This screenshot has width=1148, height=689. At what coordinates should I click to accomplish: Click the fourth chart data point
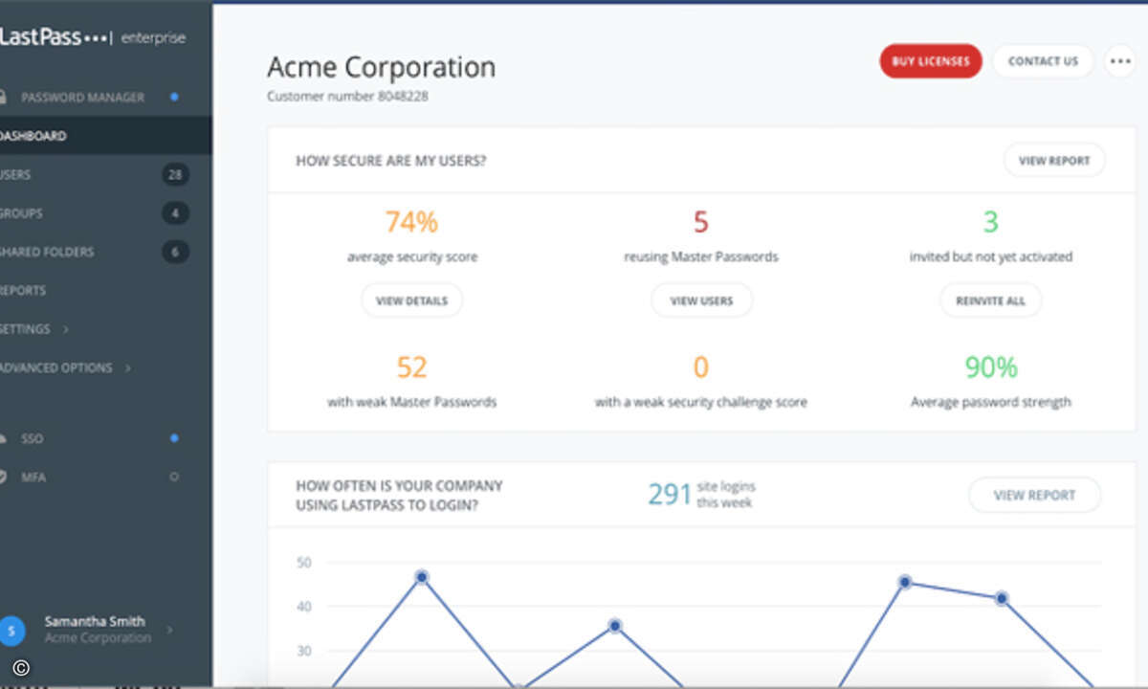tap(1002, 598)
